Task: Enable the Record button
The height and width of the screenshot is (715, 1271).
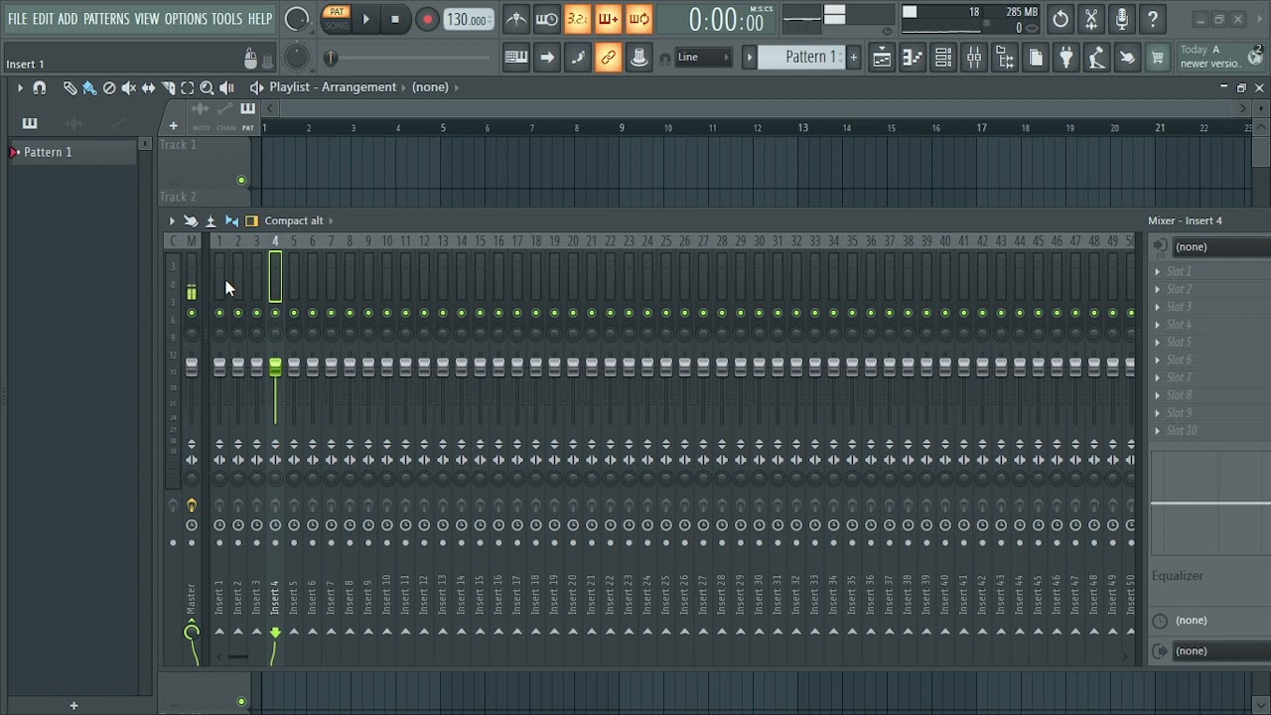Action: tap(427, 19)
